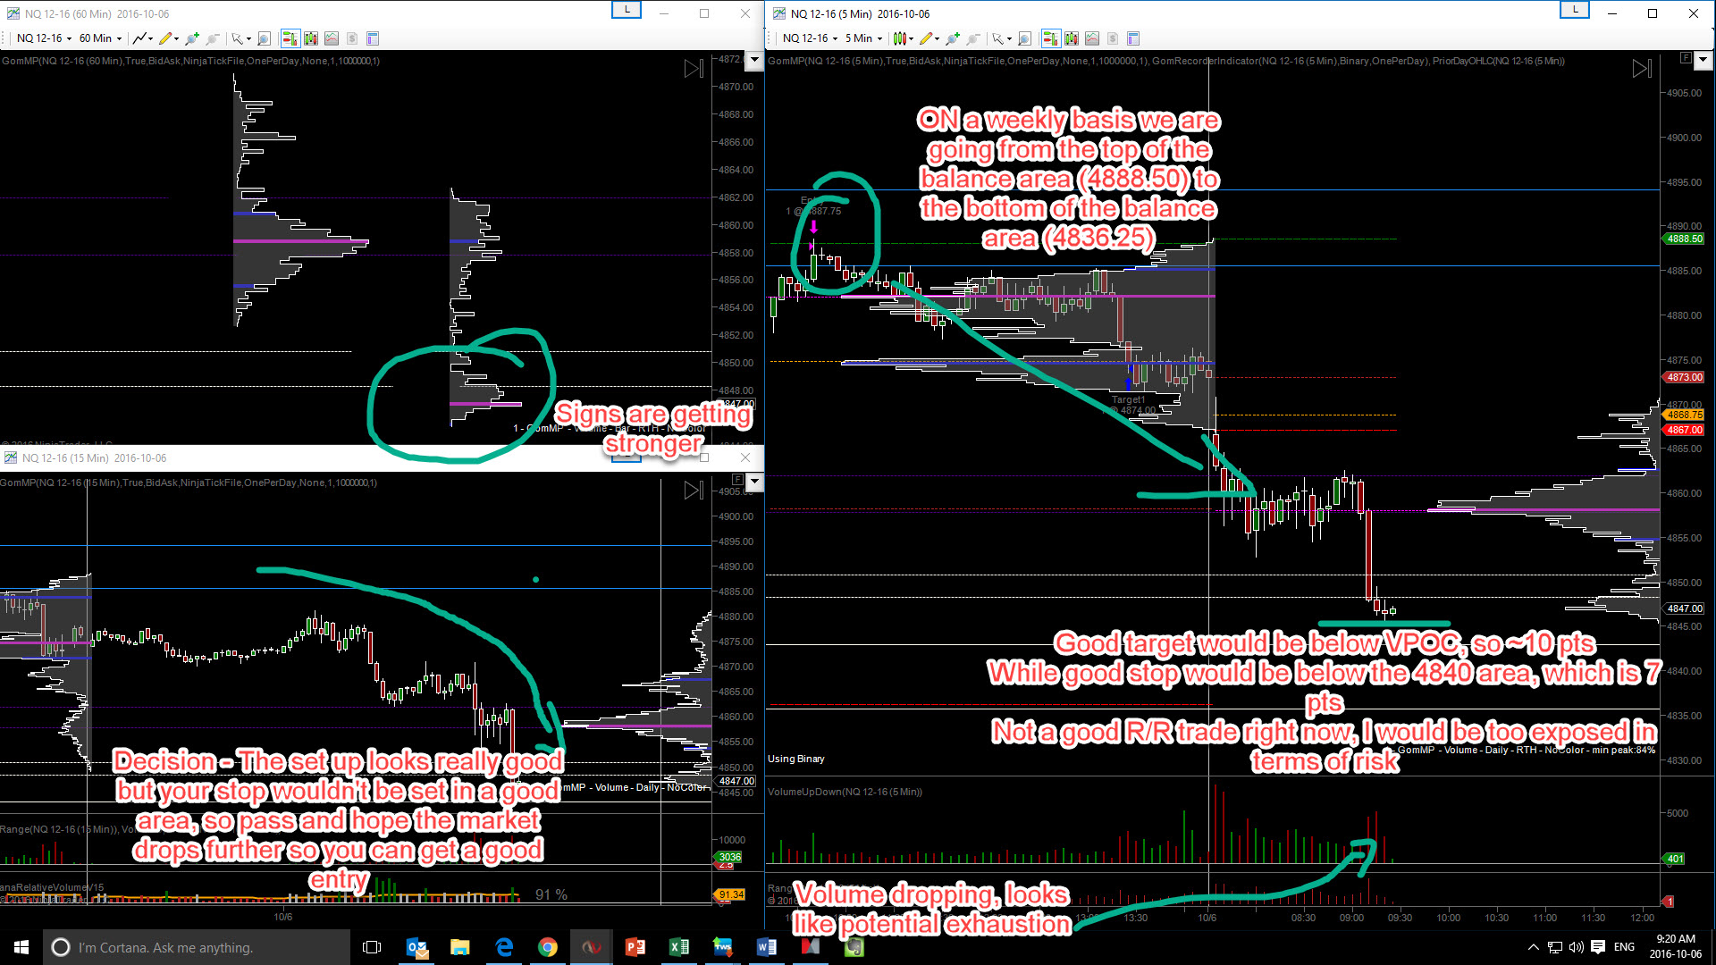The width and height of the screenshot is (1716, 965).
Task: Open Windows Start menu
Action: click(21, 947)
